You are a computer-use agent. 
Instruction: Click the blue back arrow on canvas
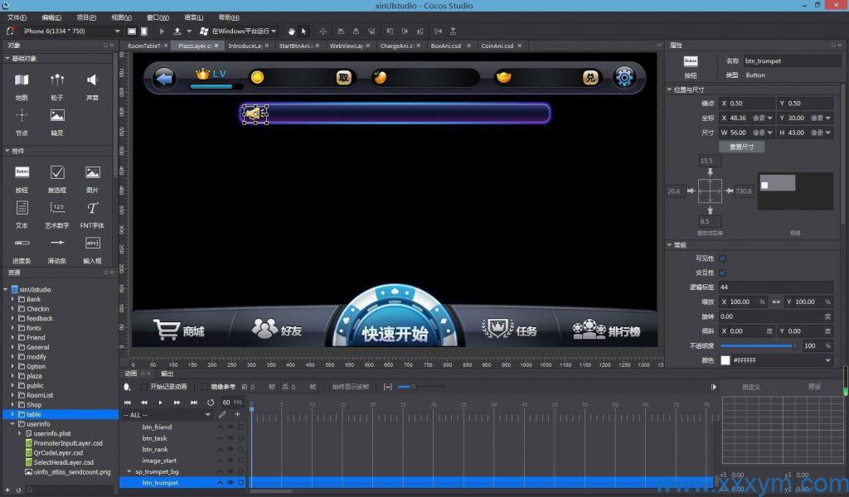click(165, 77)
